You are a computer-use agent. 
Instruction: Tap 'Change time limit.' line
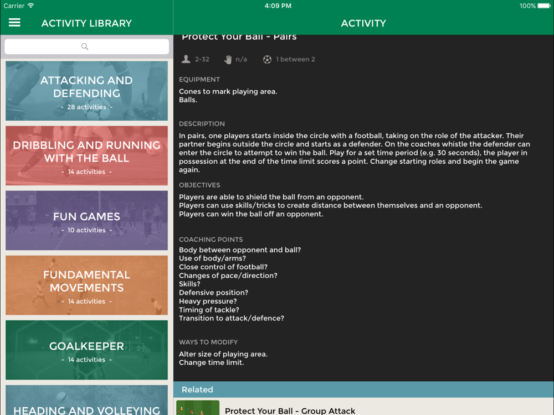coord(211,363)
